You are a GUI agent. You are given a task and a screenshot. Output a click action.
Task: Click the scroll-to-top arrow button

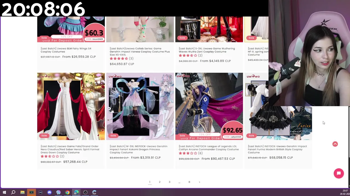(x=335, y=144)
